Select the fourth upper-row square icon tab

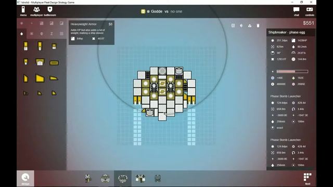52,23
